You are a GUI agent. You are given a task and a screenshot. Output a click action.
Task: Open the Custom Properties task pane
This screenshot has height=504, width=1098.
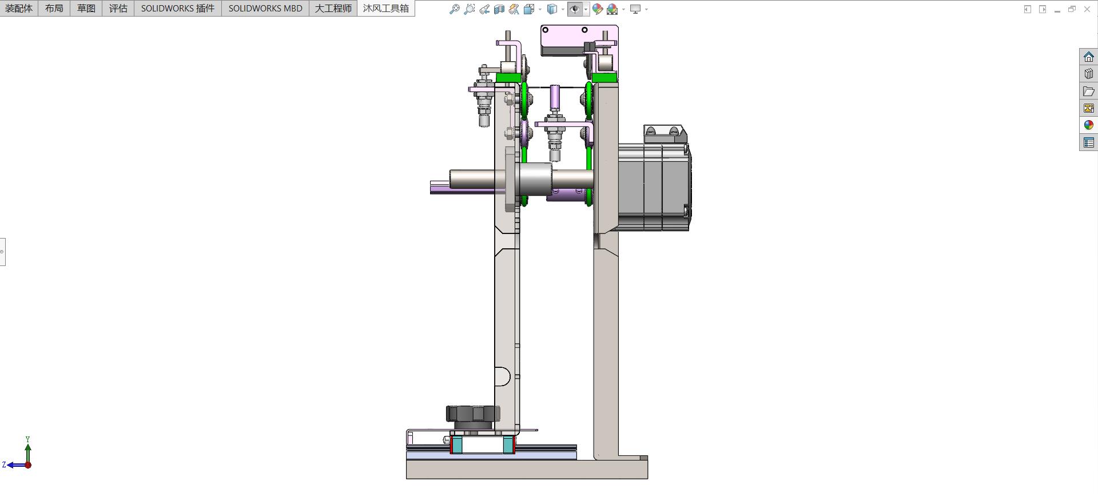pyautogui.click(x=1089, y=142)
